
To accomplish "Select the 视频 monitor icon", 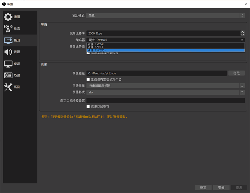I will [8, 64].
